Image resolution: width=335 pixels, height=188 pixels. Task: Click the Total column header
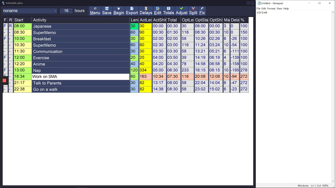[x=174, y=20]
